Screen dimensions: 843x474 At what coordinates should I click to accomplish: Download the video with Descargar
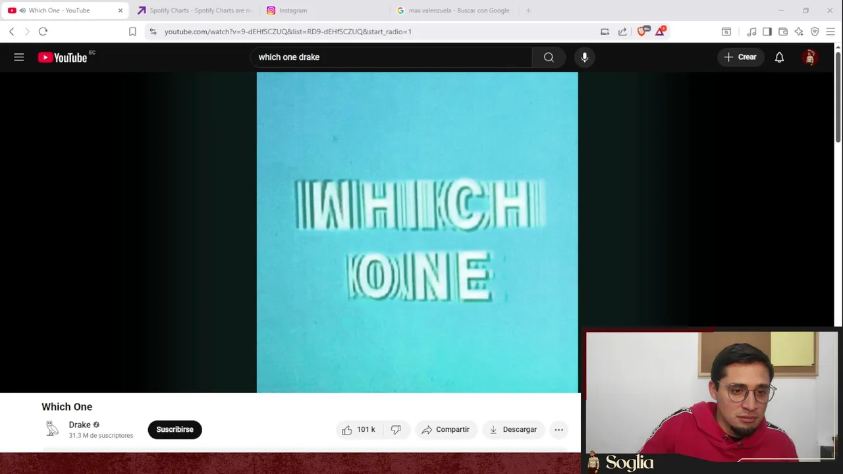pos(513,430)
